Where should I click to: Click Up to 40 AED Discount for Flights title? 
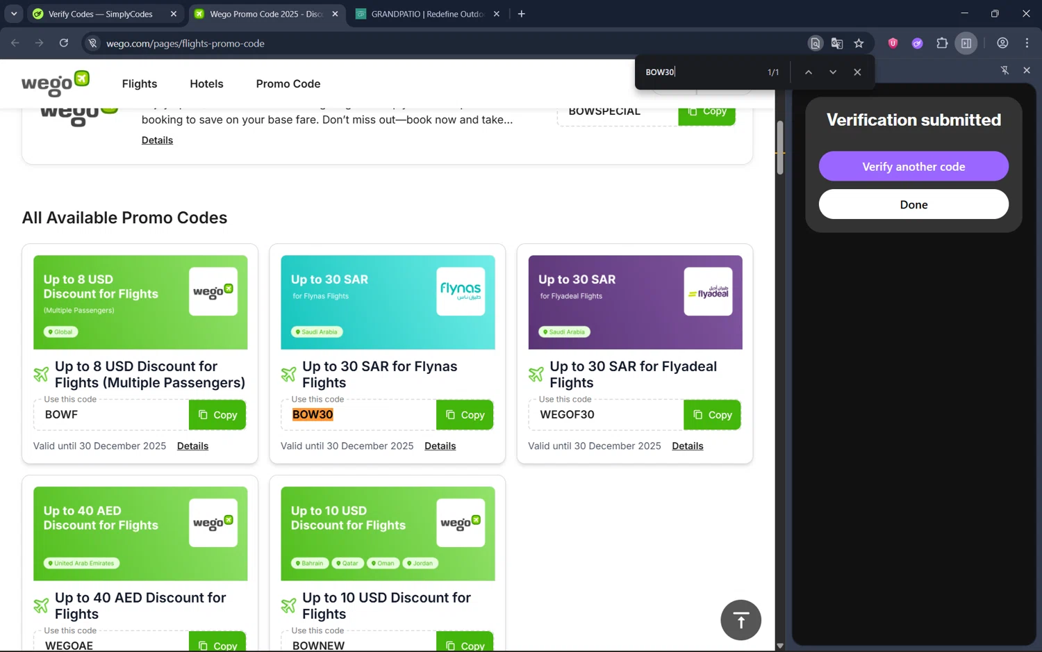pos(140,606)
